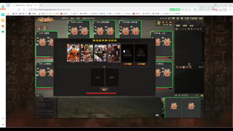Click the diamond-shaped icon in game toolbar

173,18
